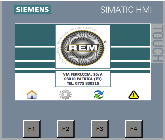Click the registered trademark symbol beside logo
The image size is (165, 140).
point(106,42)
